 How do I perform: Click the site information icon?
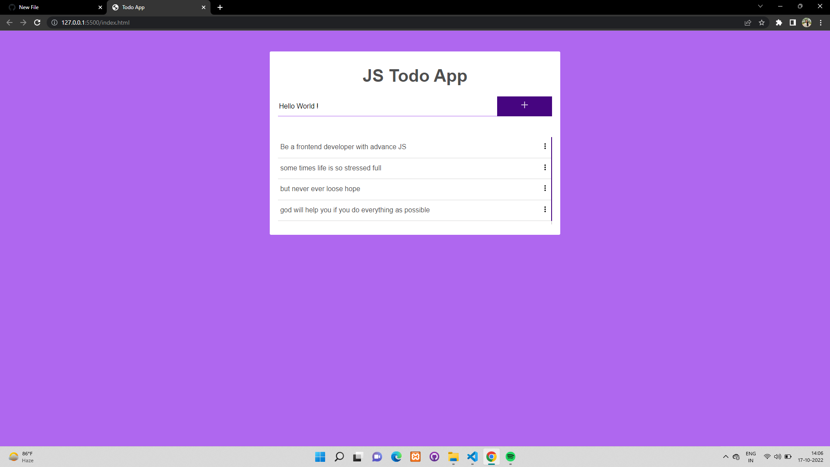pyautogui.click(x=54, y=22)
